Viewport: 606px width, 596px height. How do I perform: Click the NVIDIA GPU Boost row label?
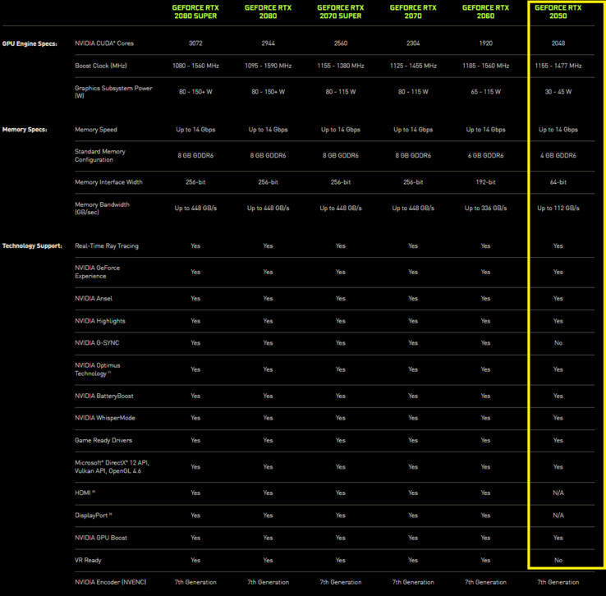click(x=101, y=538)
